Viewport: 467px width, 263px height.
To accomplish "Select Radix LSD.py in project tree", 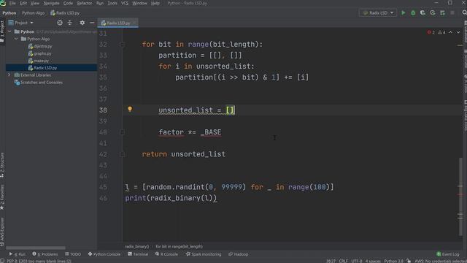I will (x=45, y=68).
